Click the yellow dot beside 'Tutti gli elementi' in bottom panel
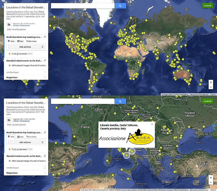This screenshot has height=191, width=217. point(9,149)
